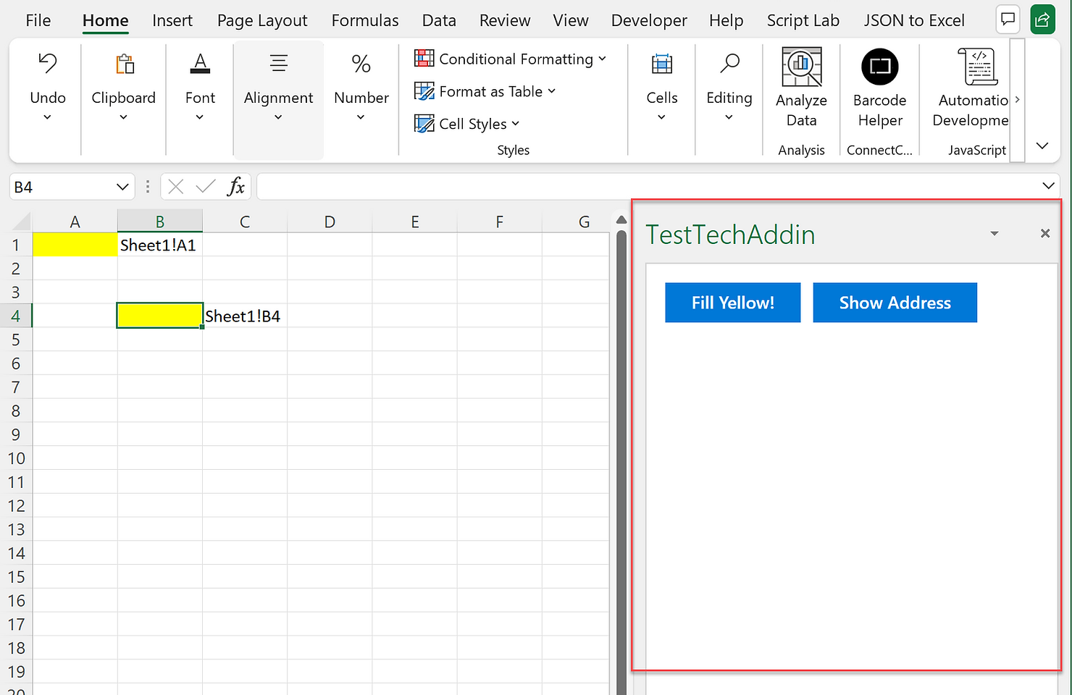Select cell with text Sheet1!A1
The width and height of the screenshot is (1072, 695).
click(x=159, y=245)
